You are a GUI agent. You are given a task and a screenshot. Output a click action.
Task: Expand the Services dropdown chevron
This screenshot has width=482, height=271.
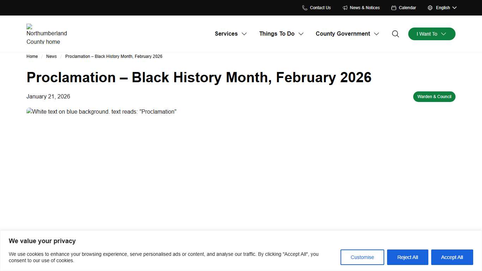point(244,34)
